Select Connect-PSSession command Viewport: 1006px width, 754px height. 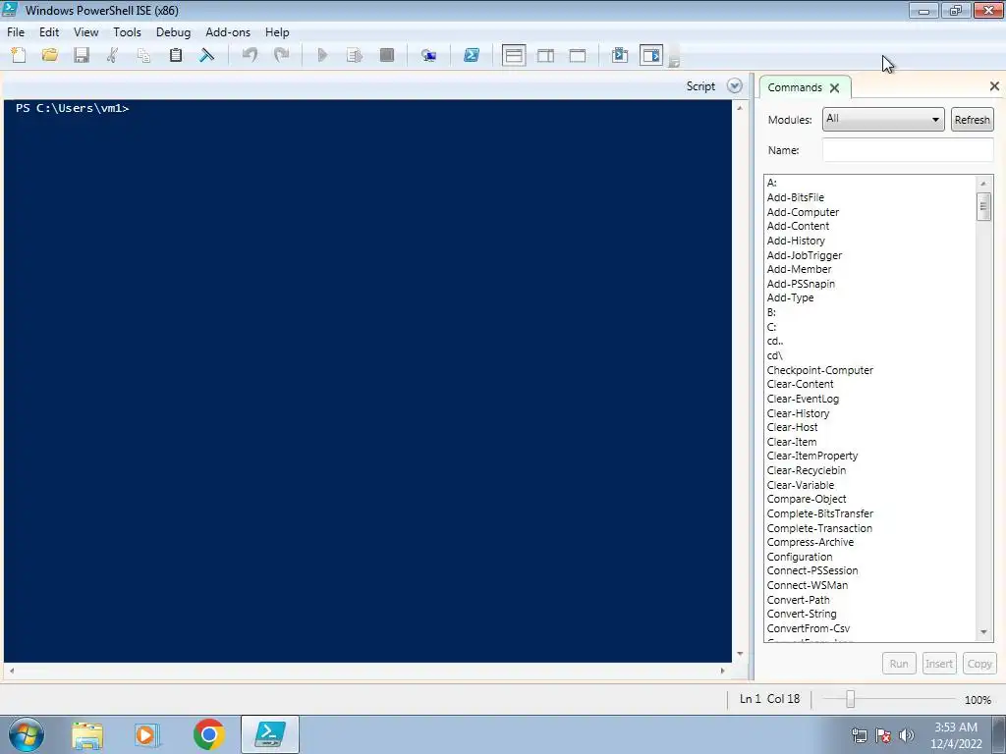[812, 571]
